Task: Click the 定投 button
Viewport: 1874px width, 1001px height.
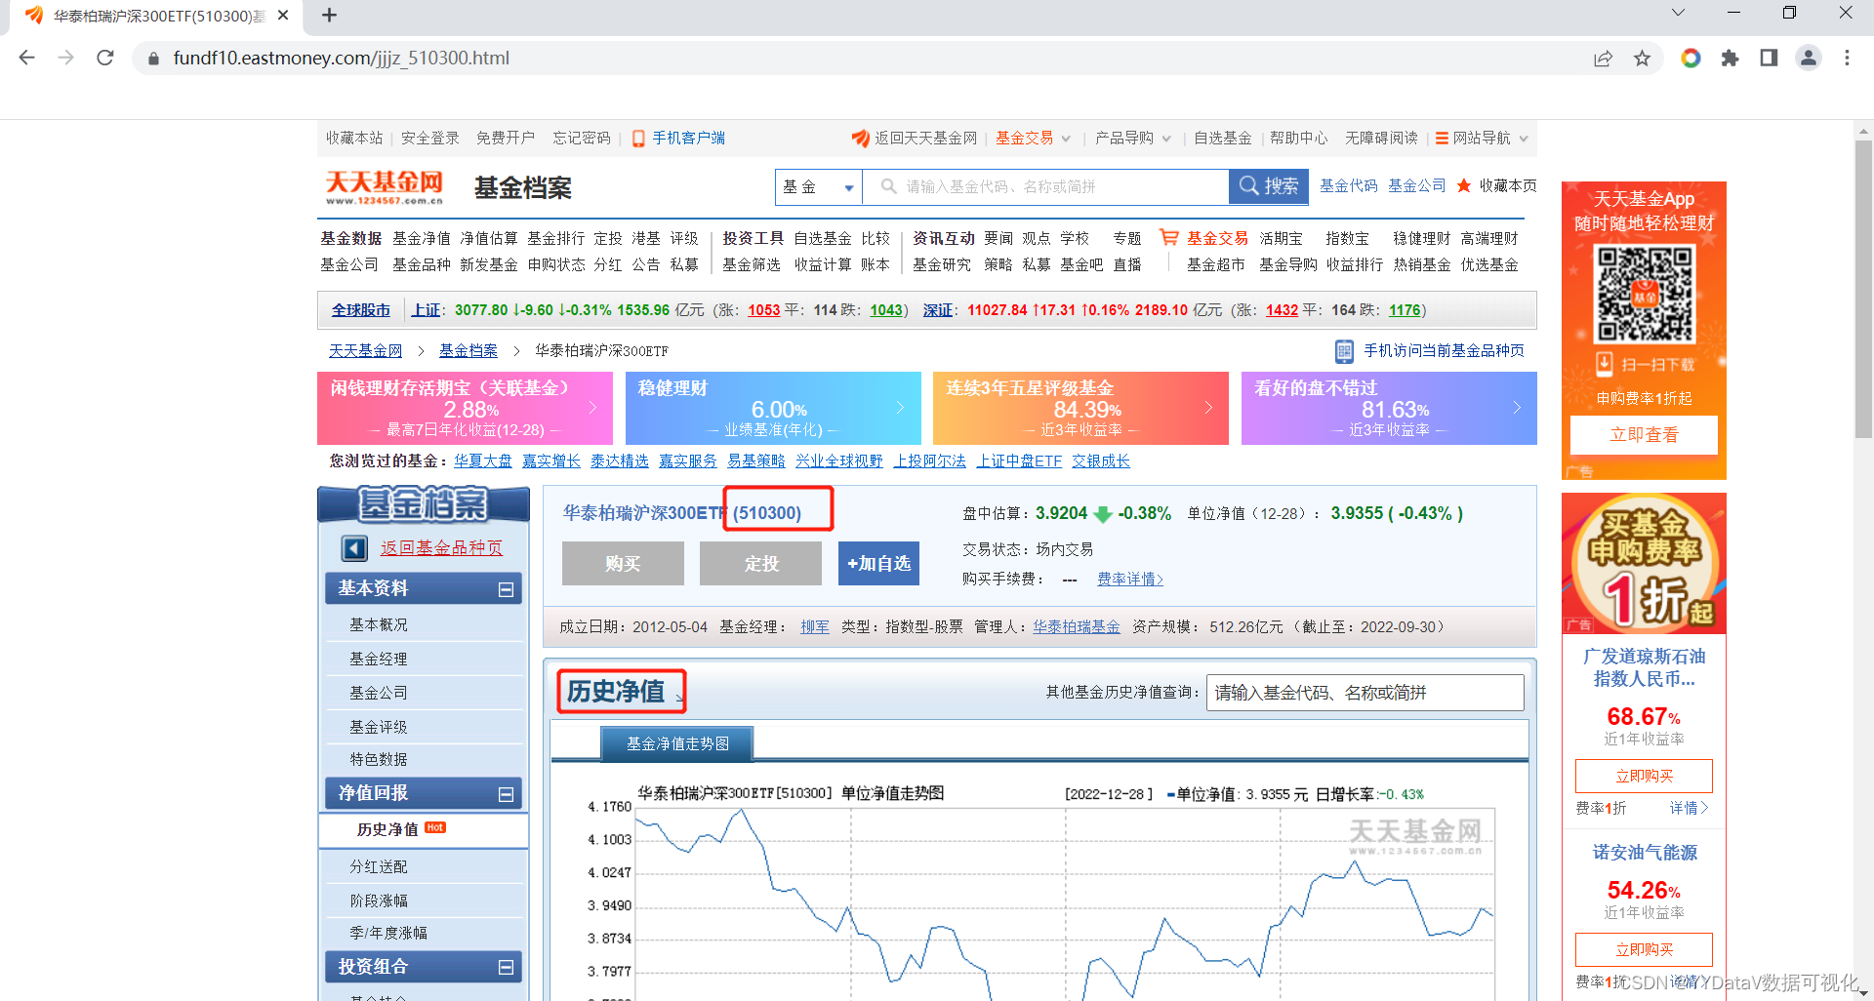Action: (760, 564)
